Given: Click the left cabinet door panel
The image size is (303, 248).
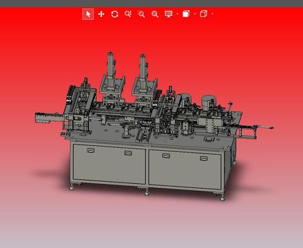Looking at the screenshot, I should point(109,163).
